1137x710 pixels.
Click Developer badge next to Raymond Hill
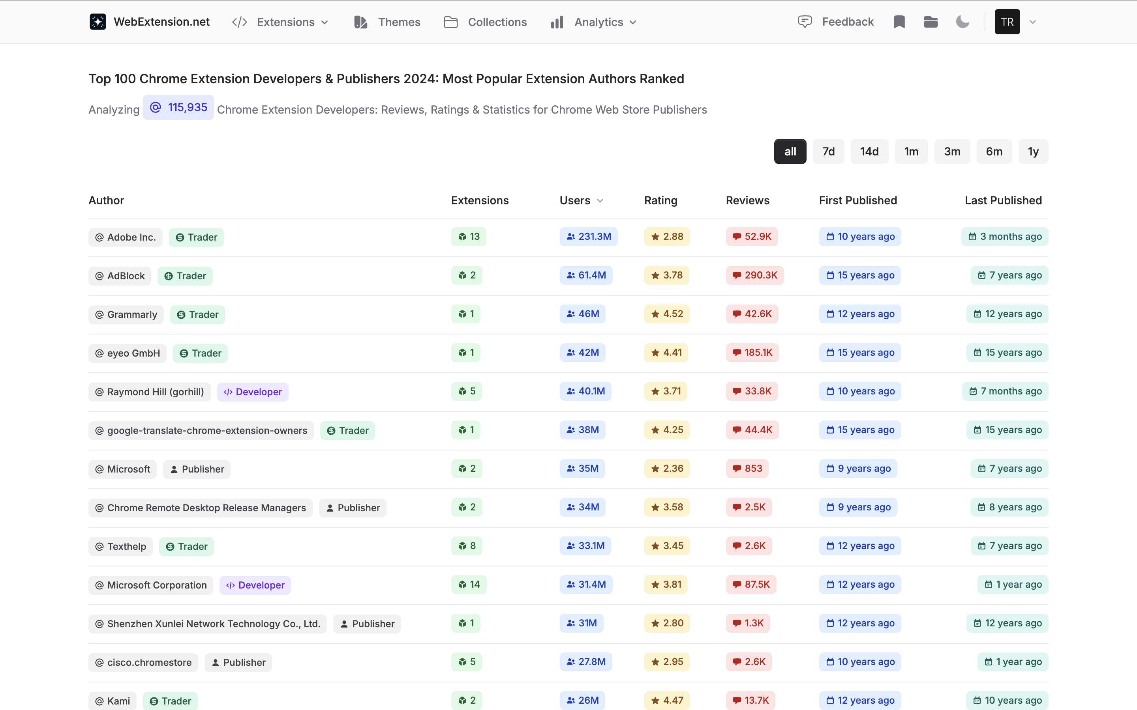click(x=253, y=392)
